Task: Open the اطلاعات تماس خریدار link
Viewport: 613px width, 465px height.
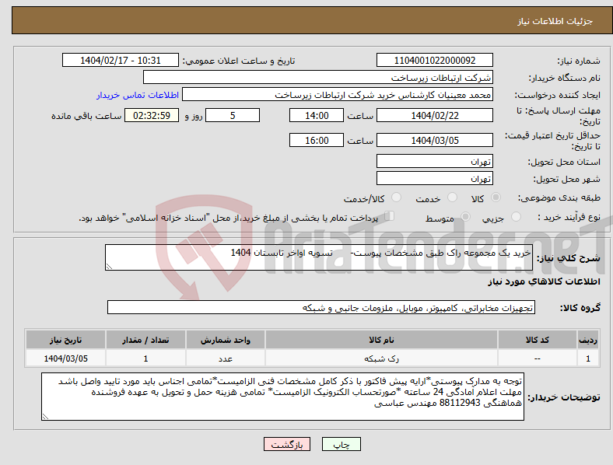Action: 138,95
